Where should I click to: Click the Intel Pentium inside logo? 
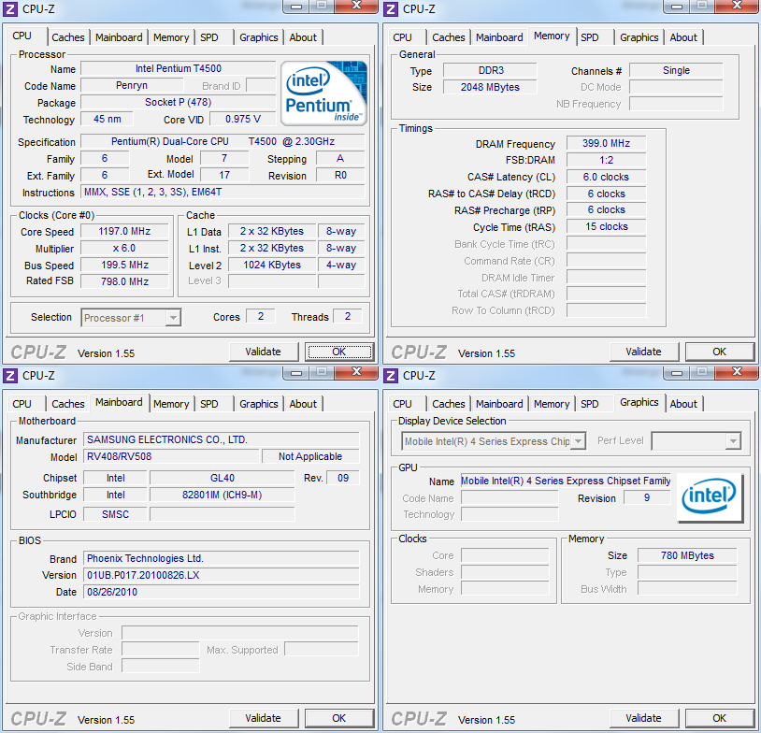[323, 93]
